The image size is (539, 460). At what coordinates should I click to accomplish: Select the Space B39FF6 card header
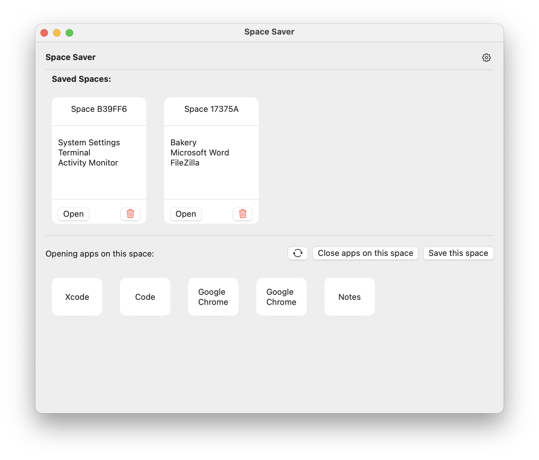[x=99, y=109]
